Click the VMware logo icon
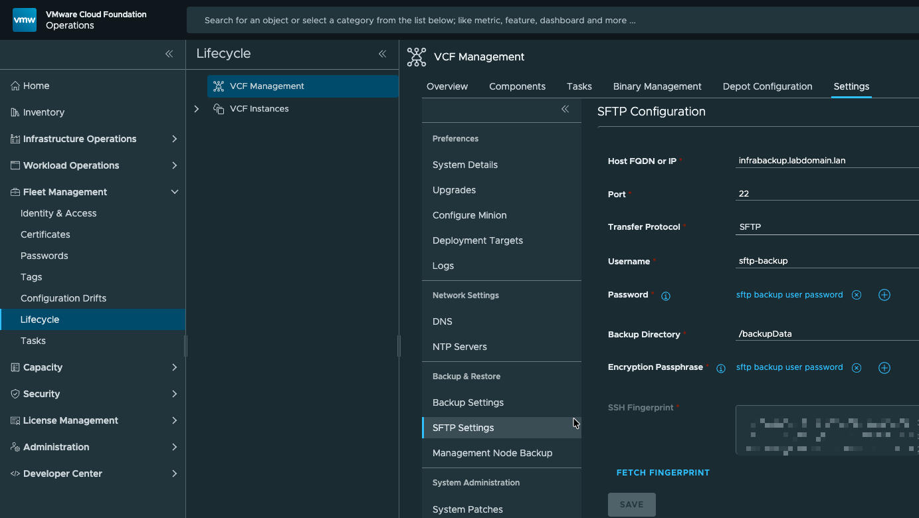919x518 pixels. pyautogui.click(x=25, y=20)
